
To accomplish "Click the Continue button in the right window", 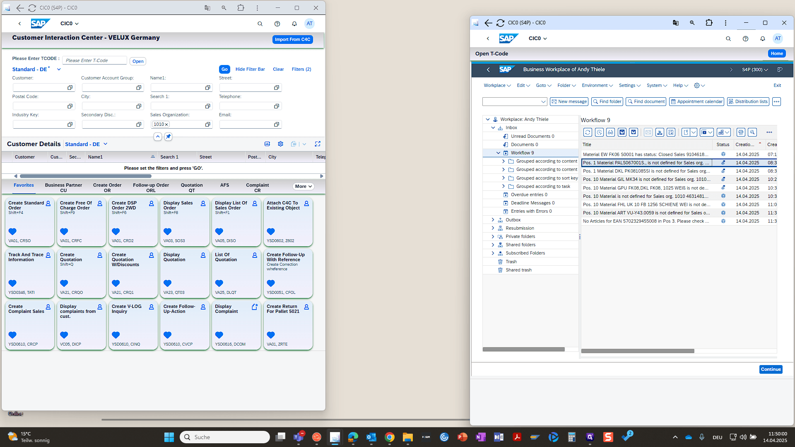I will [x=771, y=370].
